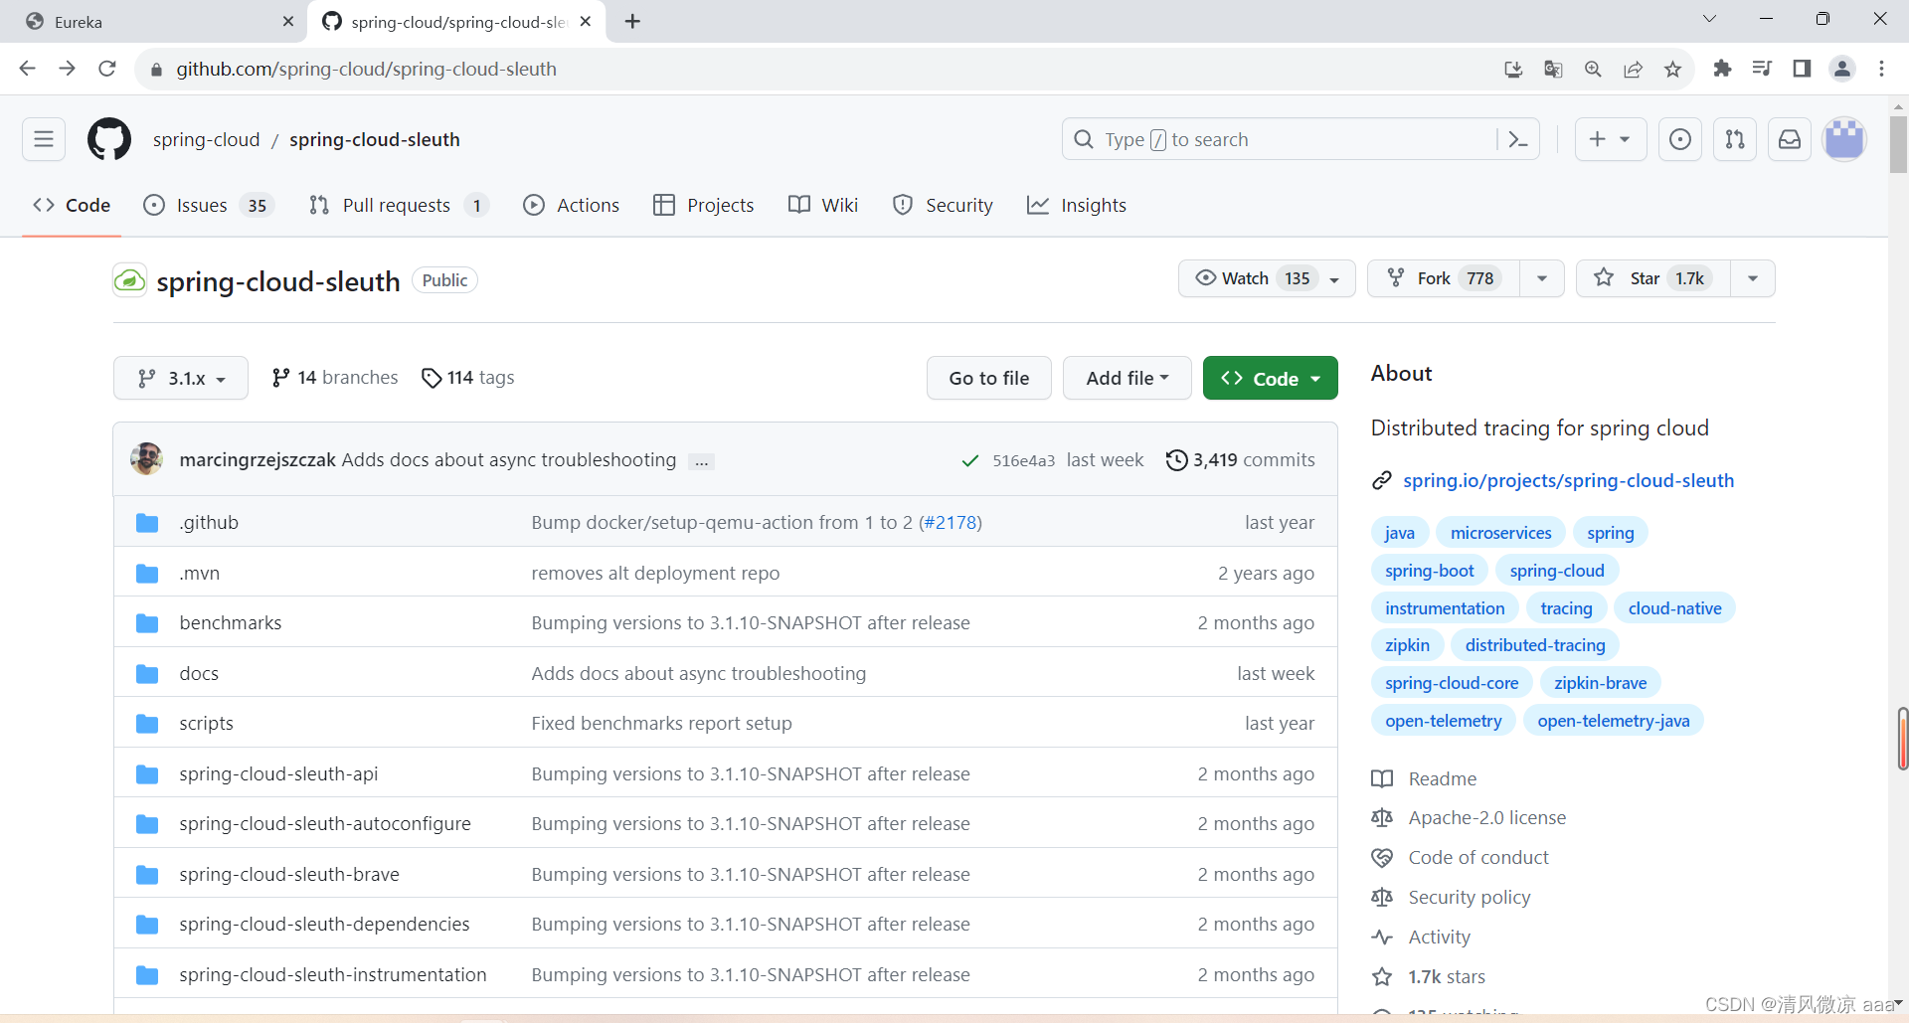Expand the Add file dropdown
The height and width of the screenshot is (1023, 1909).
point(1128,378)
